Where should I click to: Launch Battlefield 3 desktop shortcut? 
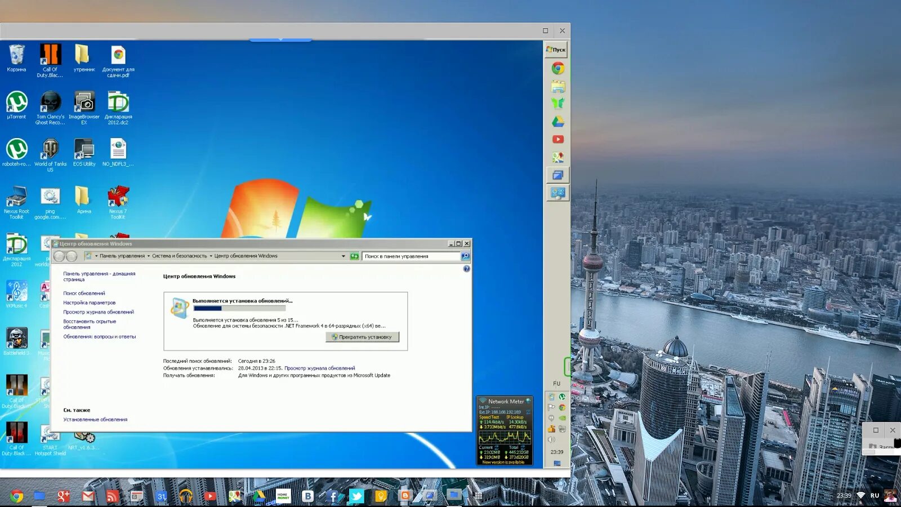(16, 341)
